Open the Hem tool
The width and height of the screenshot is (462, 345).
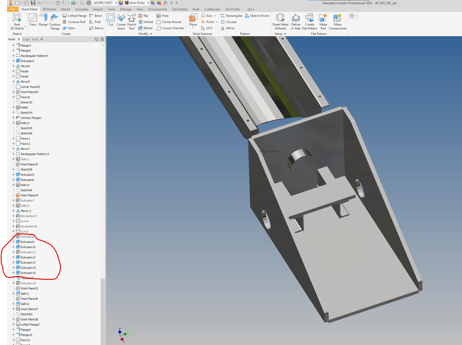coord(69,28)
